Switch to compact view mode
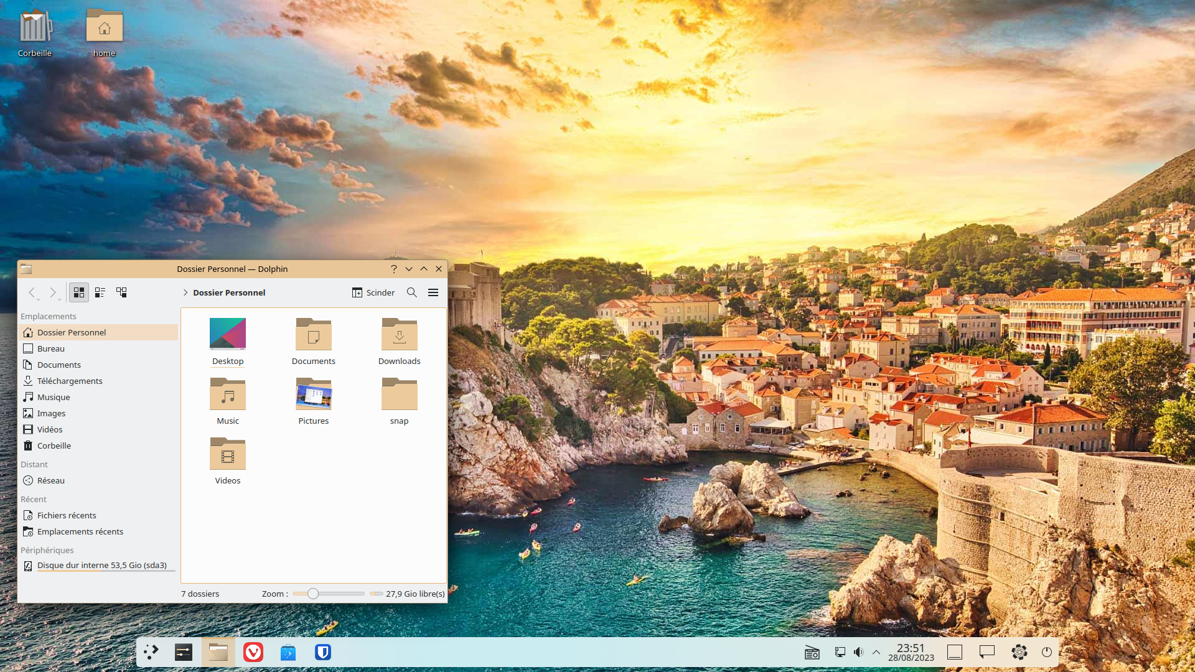 (100, 292)
